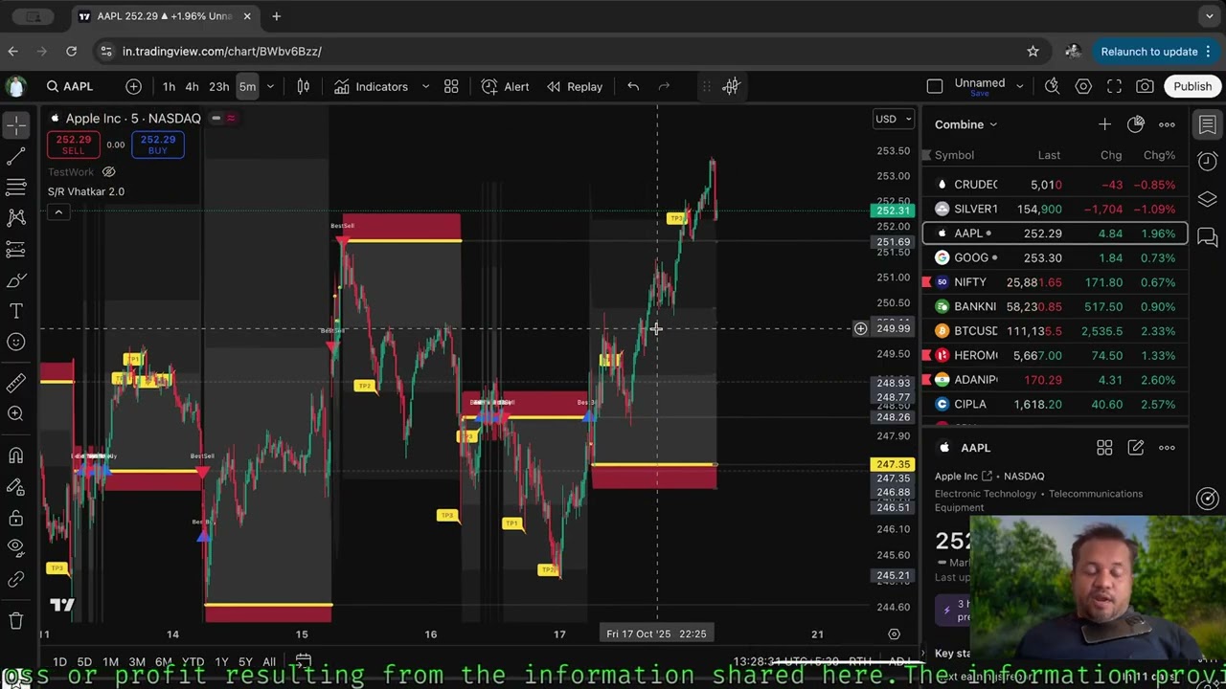The height and width of the screenshot is (689, 1226).
Task: Click the 252.29 BUY button
Action: click(x=158, y=144)
